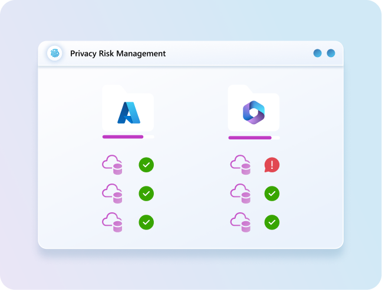Select the second cloud database icon under Microsoft 365

[x=241, y=194]
